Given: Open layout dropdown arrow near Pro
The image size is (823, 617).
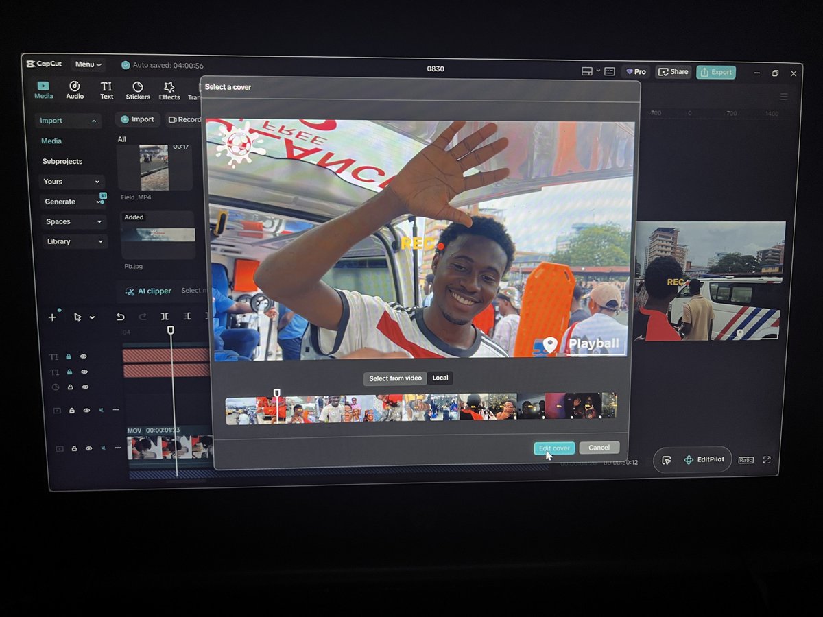Looking at the screenshot, I should (598, 71).
